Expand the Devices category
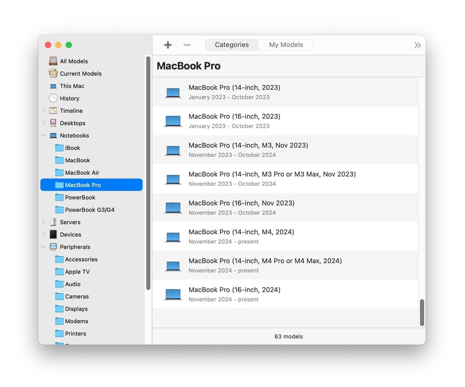The width and height of the screenshot is (465, 387). pos(44,234)
